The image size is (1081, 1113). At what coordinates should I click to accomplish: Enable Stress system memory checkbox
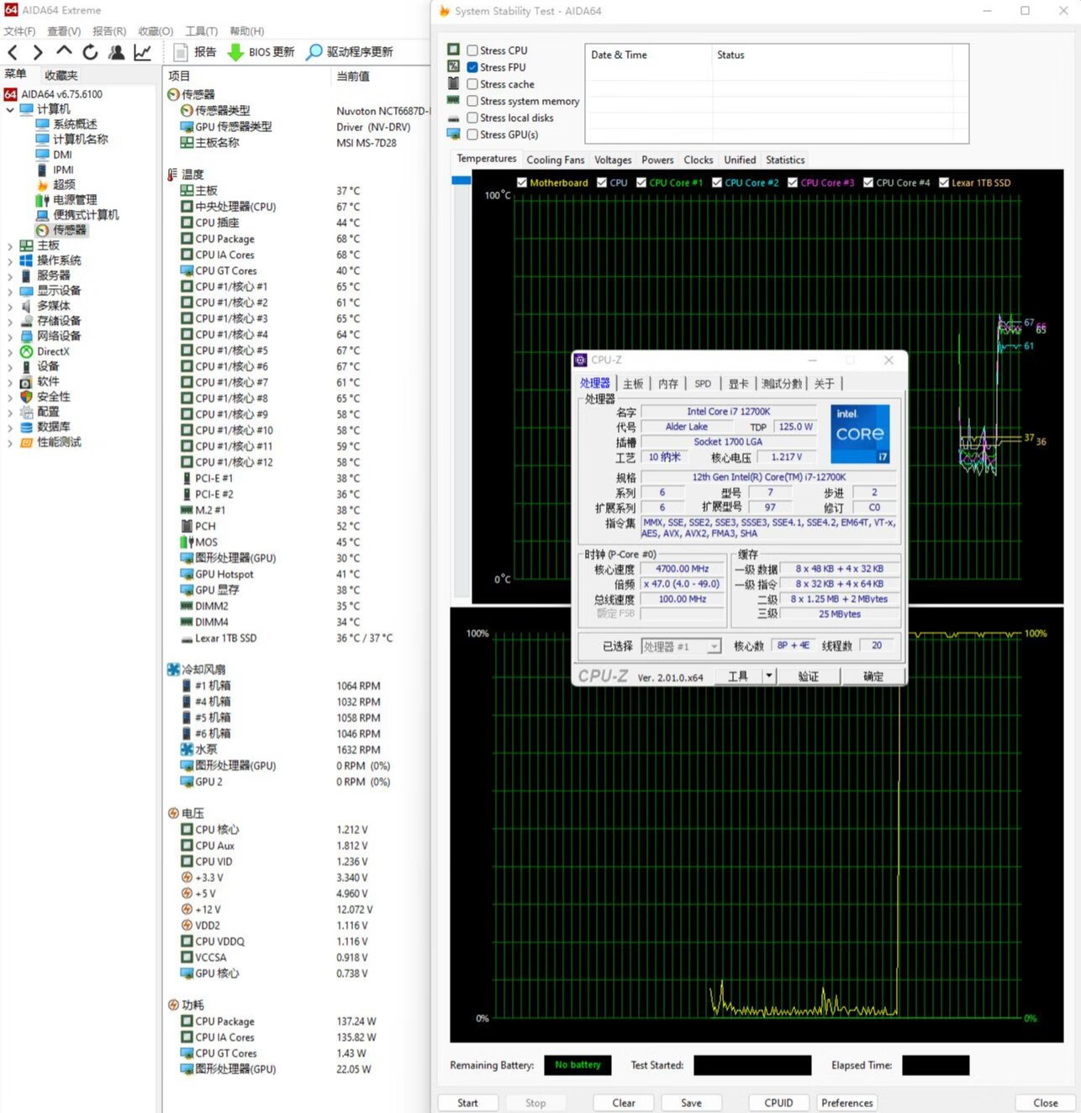tap(472, 101)
